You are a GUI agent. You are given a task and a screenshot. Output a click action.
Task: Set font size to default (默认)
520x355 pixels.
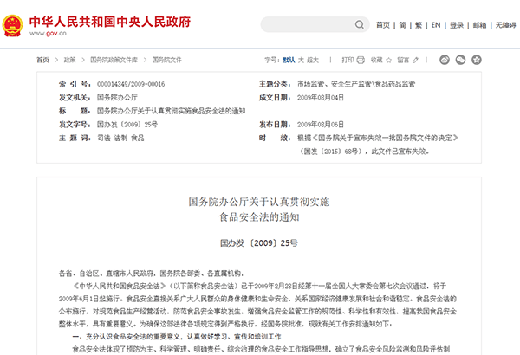coord(289,61)
